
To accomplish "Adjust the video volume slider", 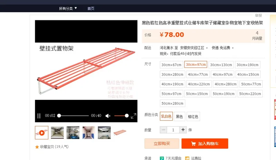I will [121, 116].
